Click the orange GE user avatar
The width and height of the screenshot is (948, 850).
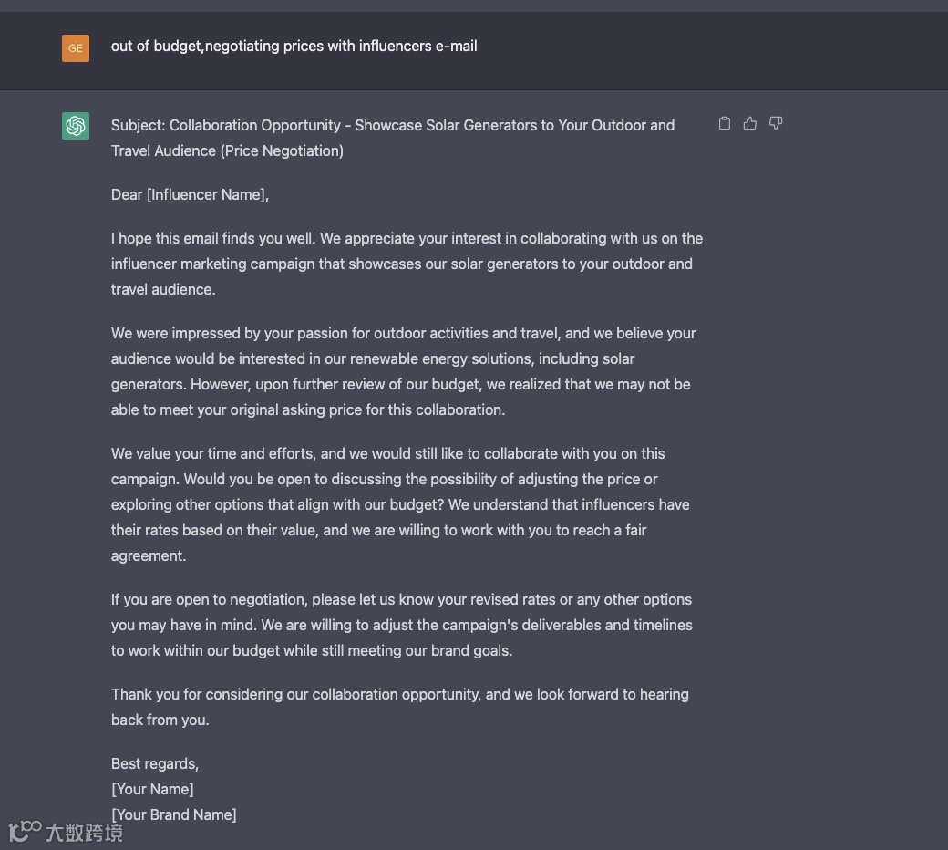(76, 48)
